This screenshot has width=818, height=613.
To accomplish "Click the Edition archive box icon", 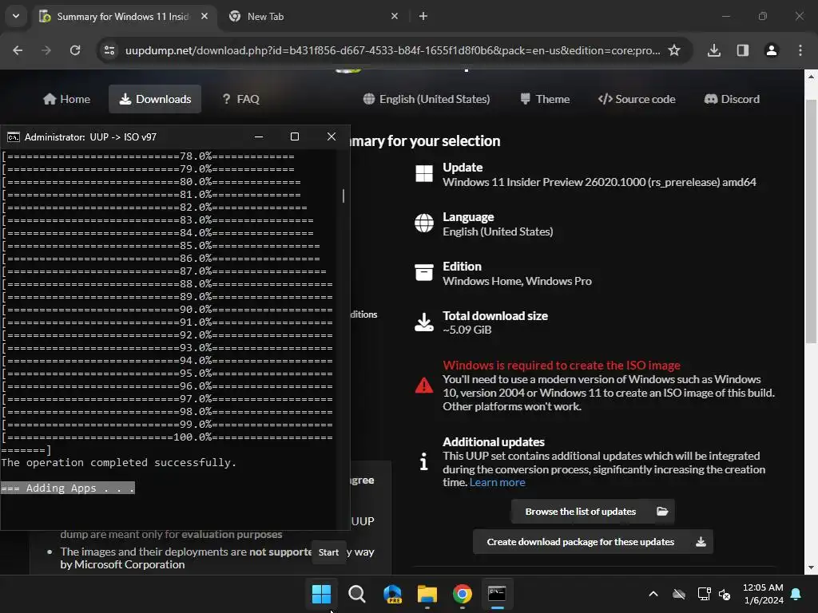I will click(x=423, y=272).
